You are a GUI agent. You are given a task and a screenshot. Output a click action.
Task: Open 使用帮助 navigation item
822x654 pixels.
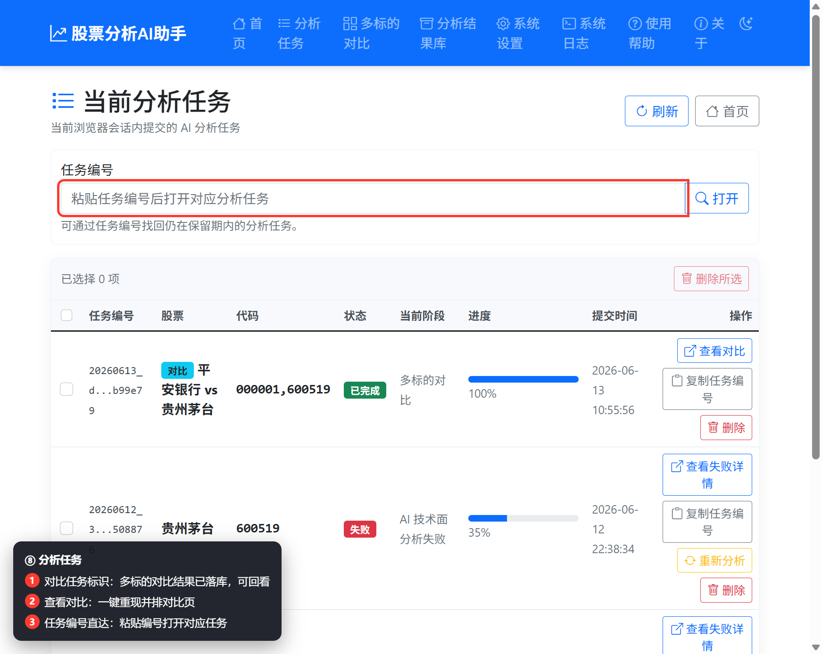point(650,33)
